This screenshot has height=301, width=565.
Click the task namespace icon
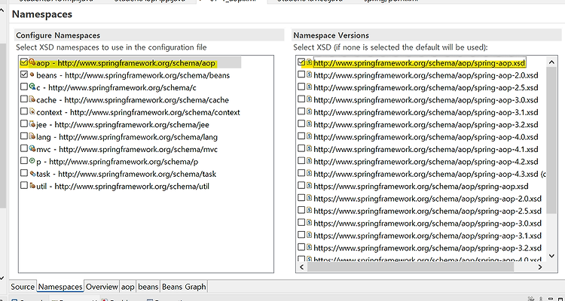click(x=32, y=174)
